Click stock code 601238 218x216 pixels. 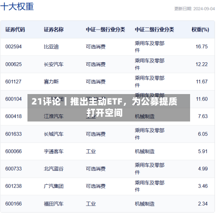(x=14, y=186)
